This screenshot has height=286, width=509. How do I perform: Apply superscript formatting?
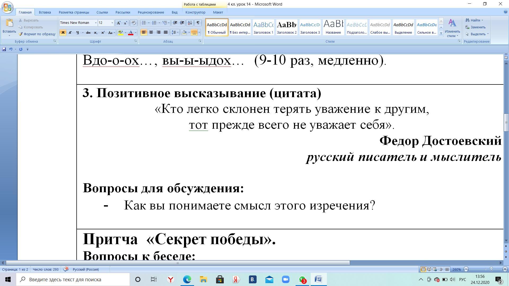103,33
